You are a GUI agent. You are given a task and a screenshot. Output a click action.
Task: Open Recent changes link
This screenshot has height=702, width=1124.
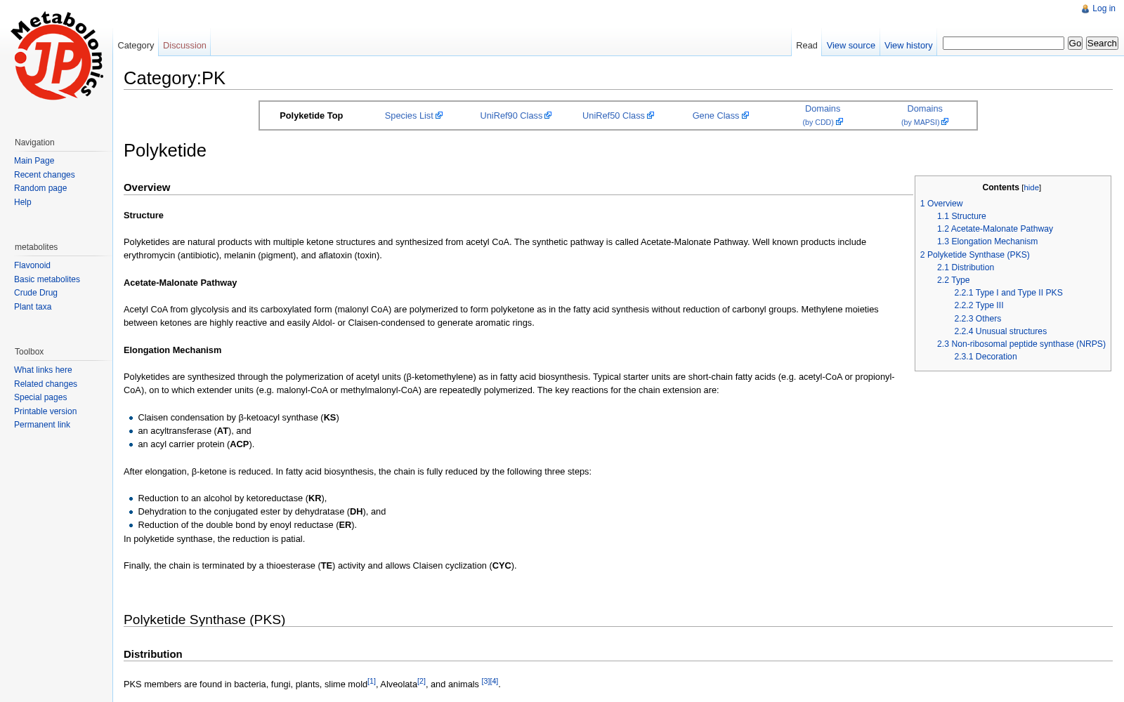(44, 175)
